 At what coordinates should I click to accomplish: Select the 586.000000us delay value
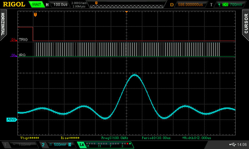pyautogui.click(x=190, y=5)
